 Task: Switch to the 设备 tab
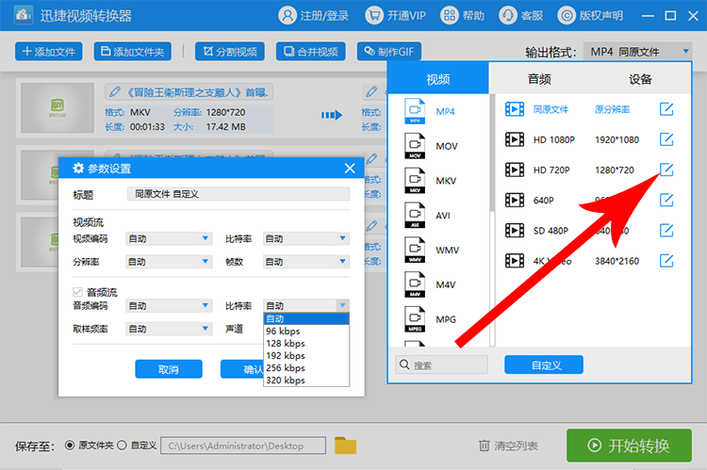tap(640, 79)
